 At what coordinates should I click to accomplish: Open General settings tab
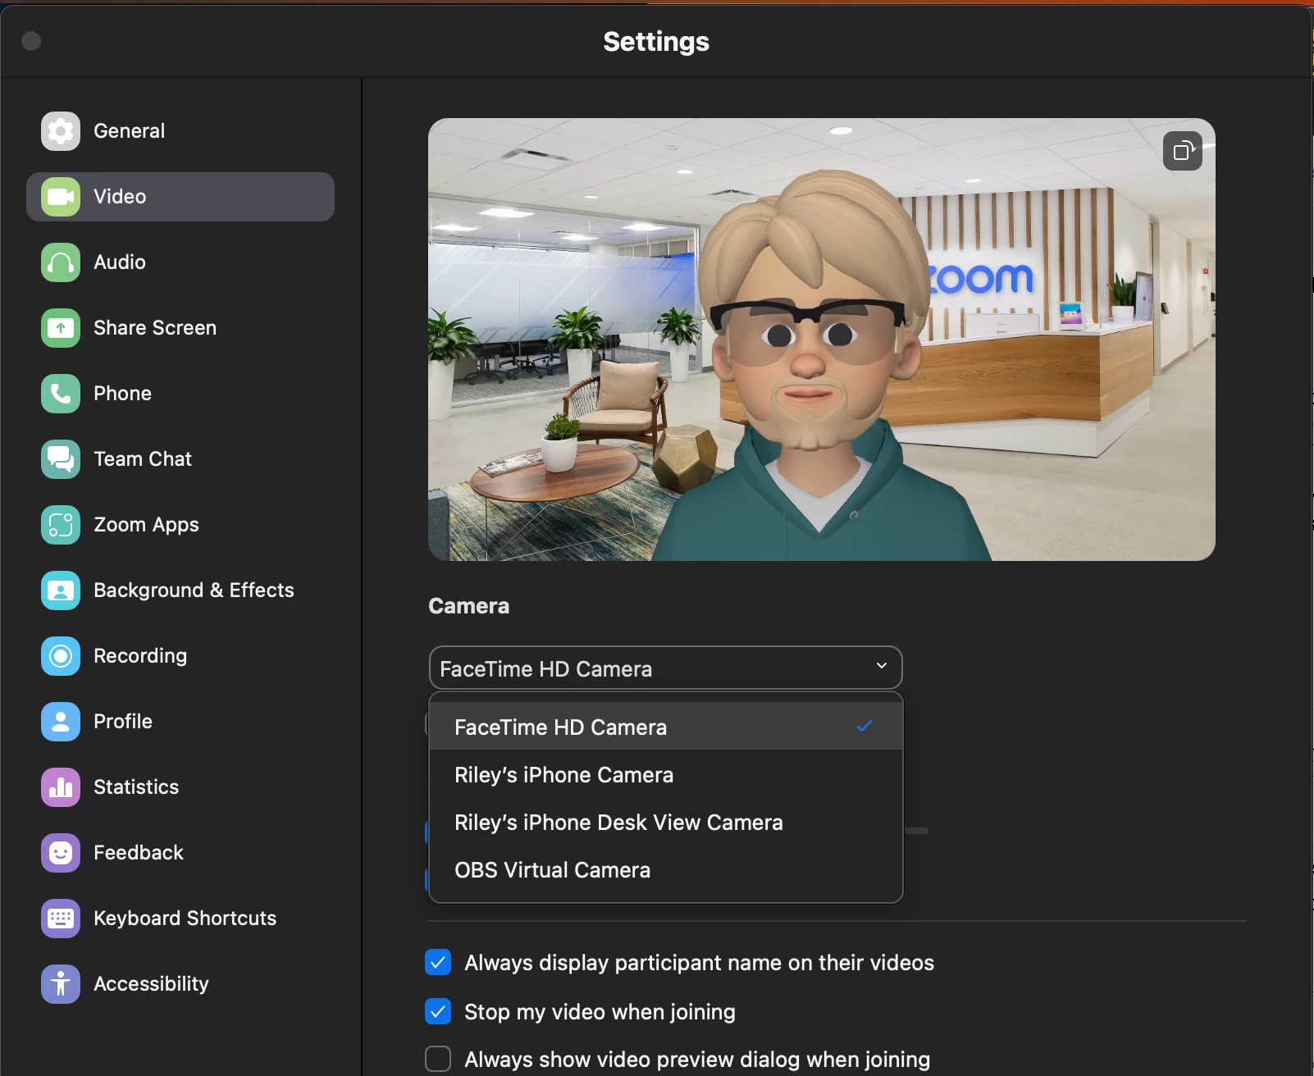(x=180, y=131)
